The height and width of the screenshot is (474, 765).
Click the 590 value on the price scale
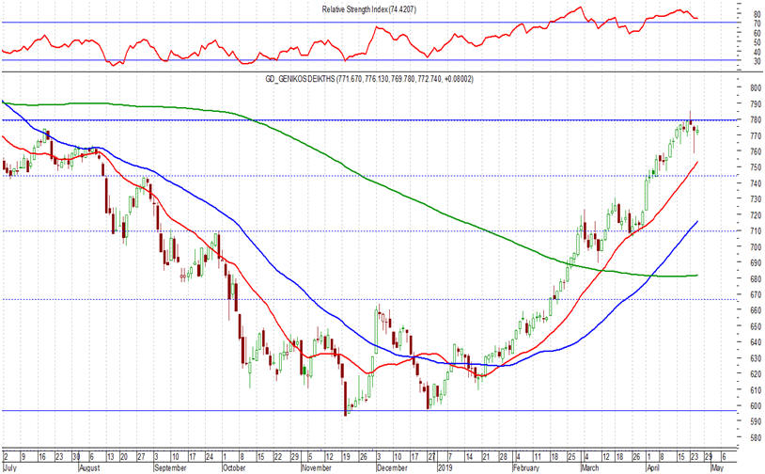point(757,422)
